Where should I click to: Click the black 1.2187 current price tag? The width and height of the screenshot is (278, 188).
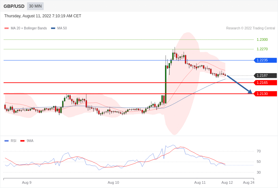pyautogui.click(x=266, y=75)
